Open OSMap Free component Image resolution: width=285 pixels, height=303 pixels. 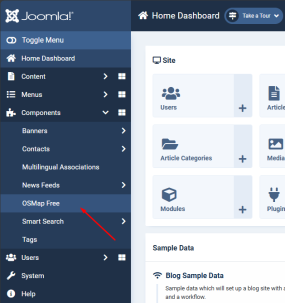[x=65, y=203]
